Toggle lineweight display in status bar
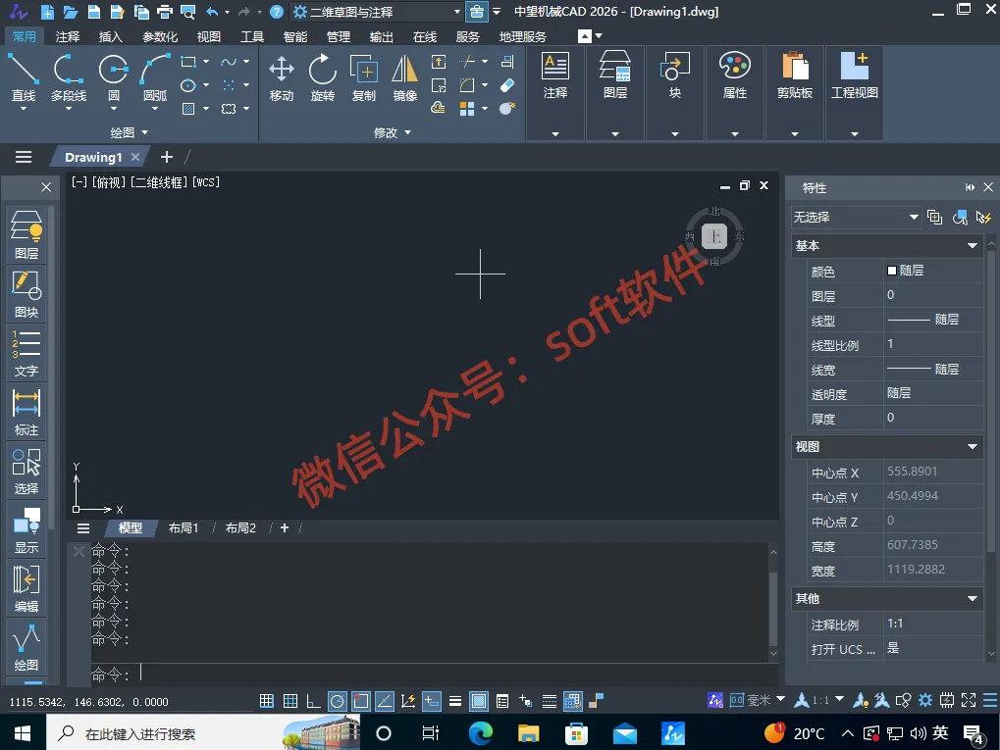 coord(455,701)
